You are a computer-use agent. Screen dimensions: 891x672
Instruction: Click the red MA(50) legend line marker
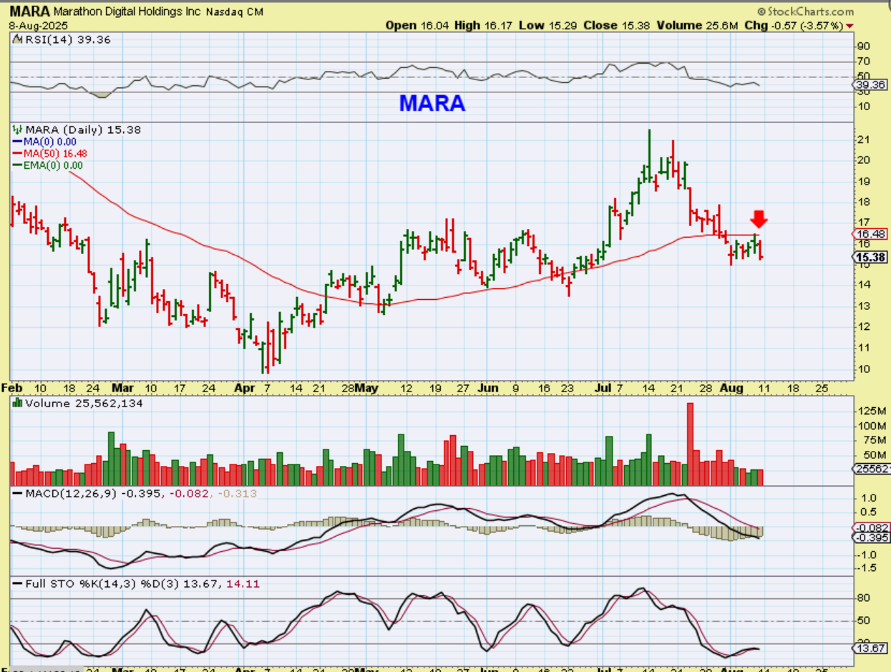coord(18,153)
